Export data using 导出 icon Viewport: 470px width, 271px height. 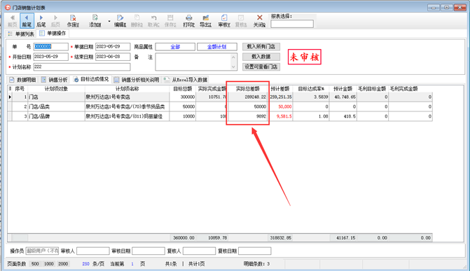(206, 21)
